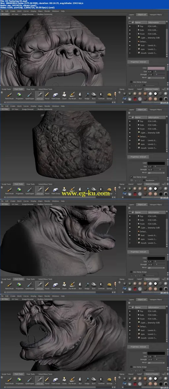
Task: Select Clone tool in the 00:09:52 frame
Action: pyautogui.click(x=64, y=286)
